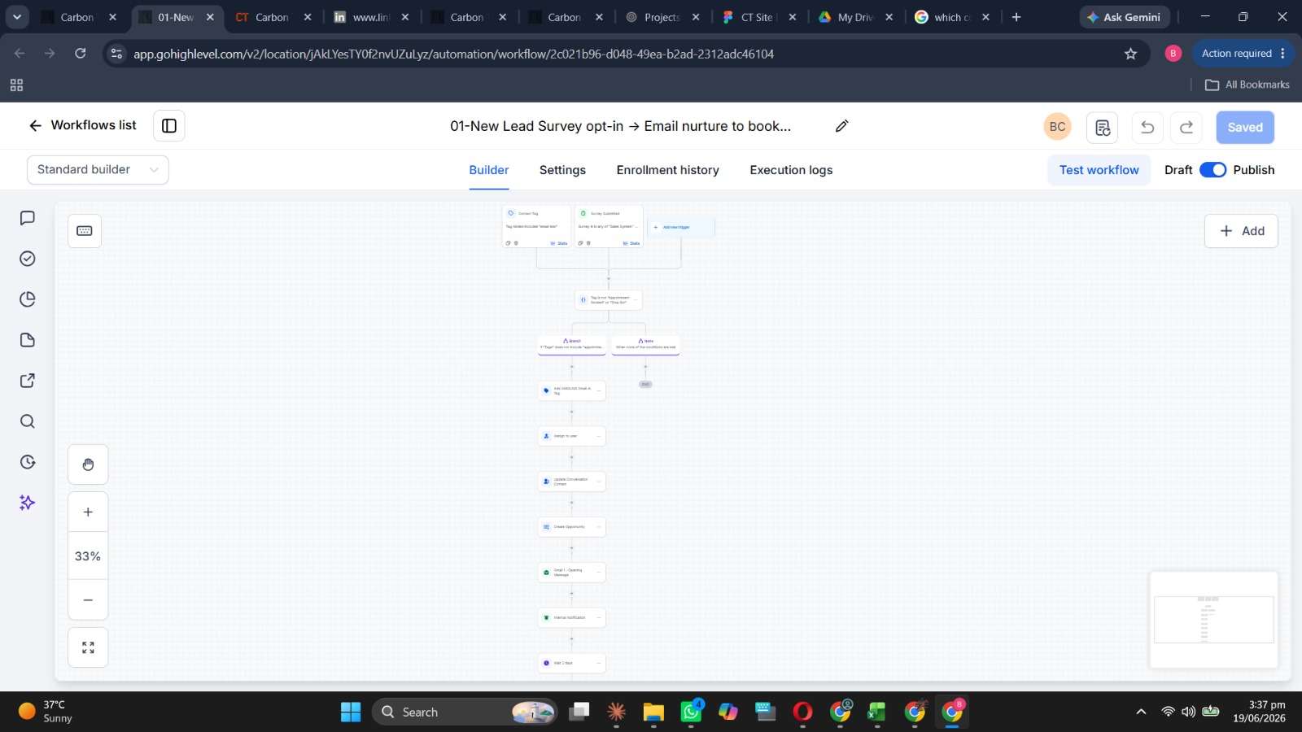Click the Add button on canvas
This screenshot has width=1302, height=732.
click(1241, 231)
